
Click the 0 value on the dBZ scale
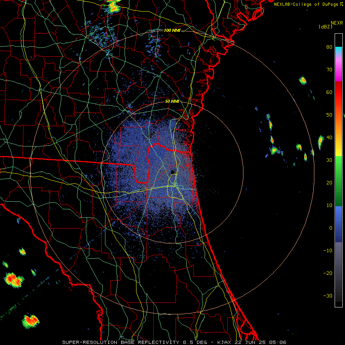click(x=331, y=228)
